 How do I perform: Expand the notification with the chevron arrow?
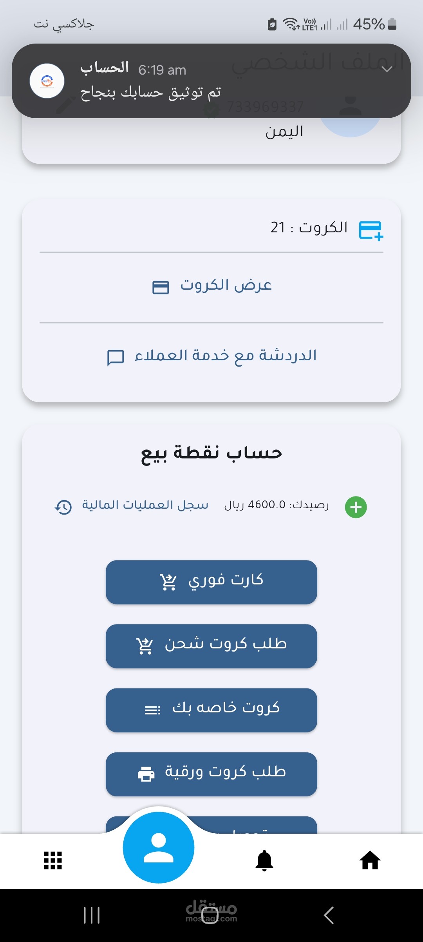point(387,69)
